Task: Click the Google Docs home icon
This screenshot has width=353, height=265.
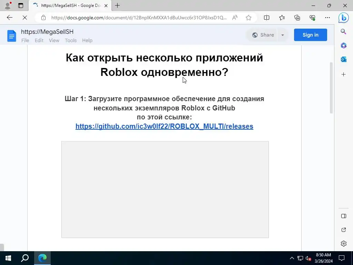Action: tap(12, 36)
